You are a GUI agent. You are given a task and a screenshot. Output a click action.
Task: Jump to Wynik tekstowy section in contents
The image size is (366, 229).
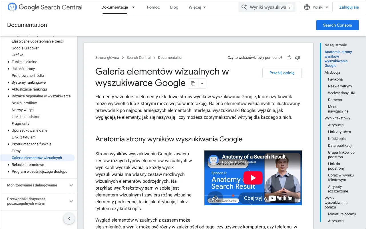337,118
